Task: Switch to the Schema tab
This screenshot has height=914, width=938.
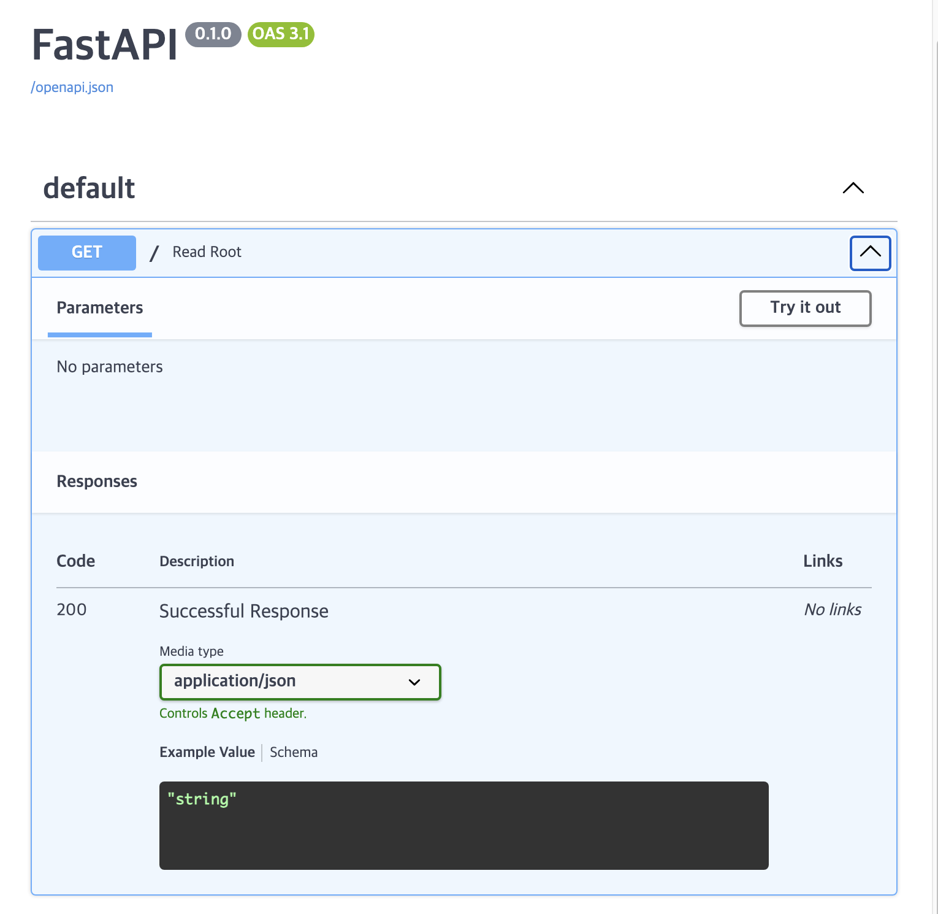Action: (x=294, y=752)
